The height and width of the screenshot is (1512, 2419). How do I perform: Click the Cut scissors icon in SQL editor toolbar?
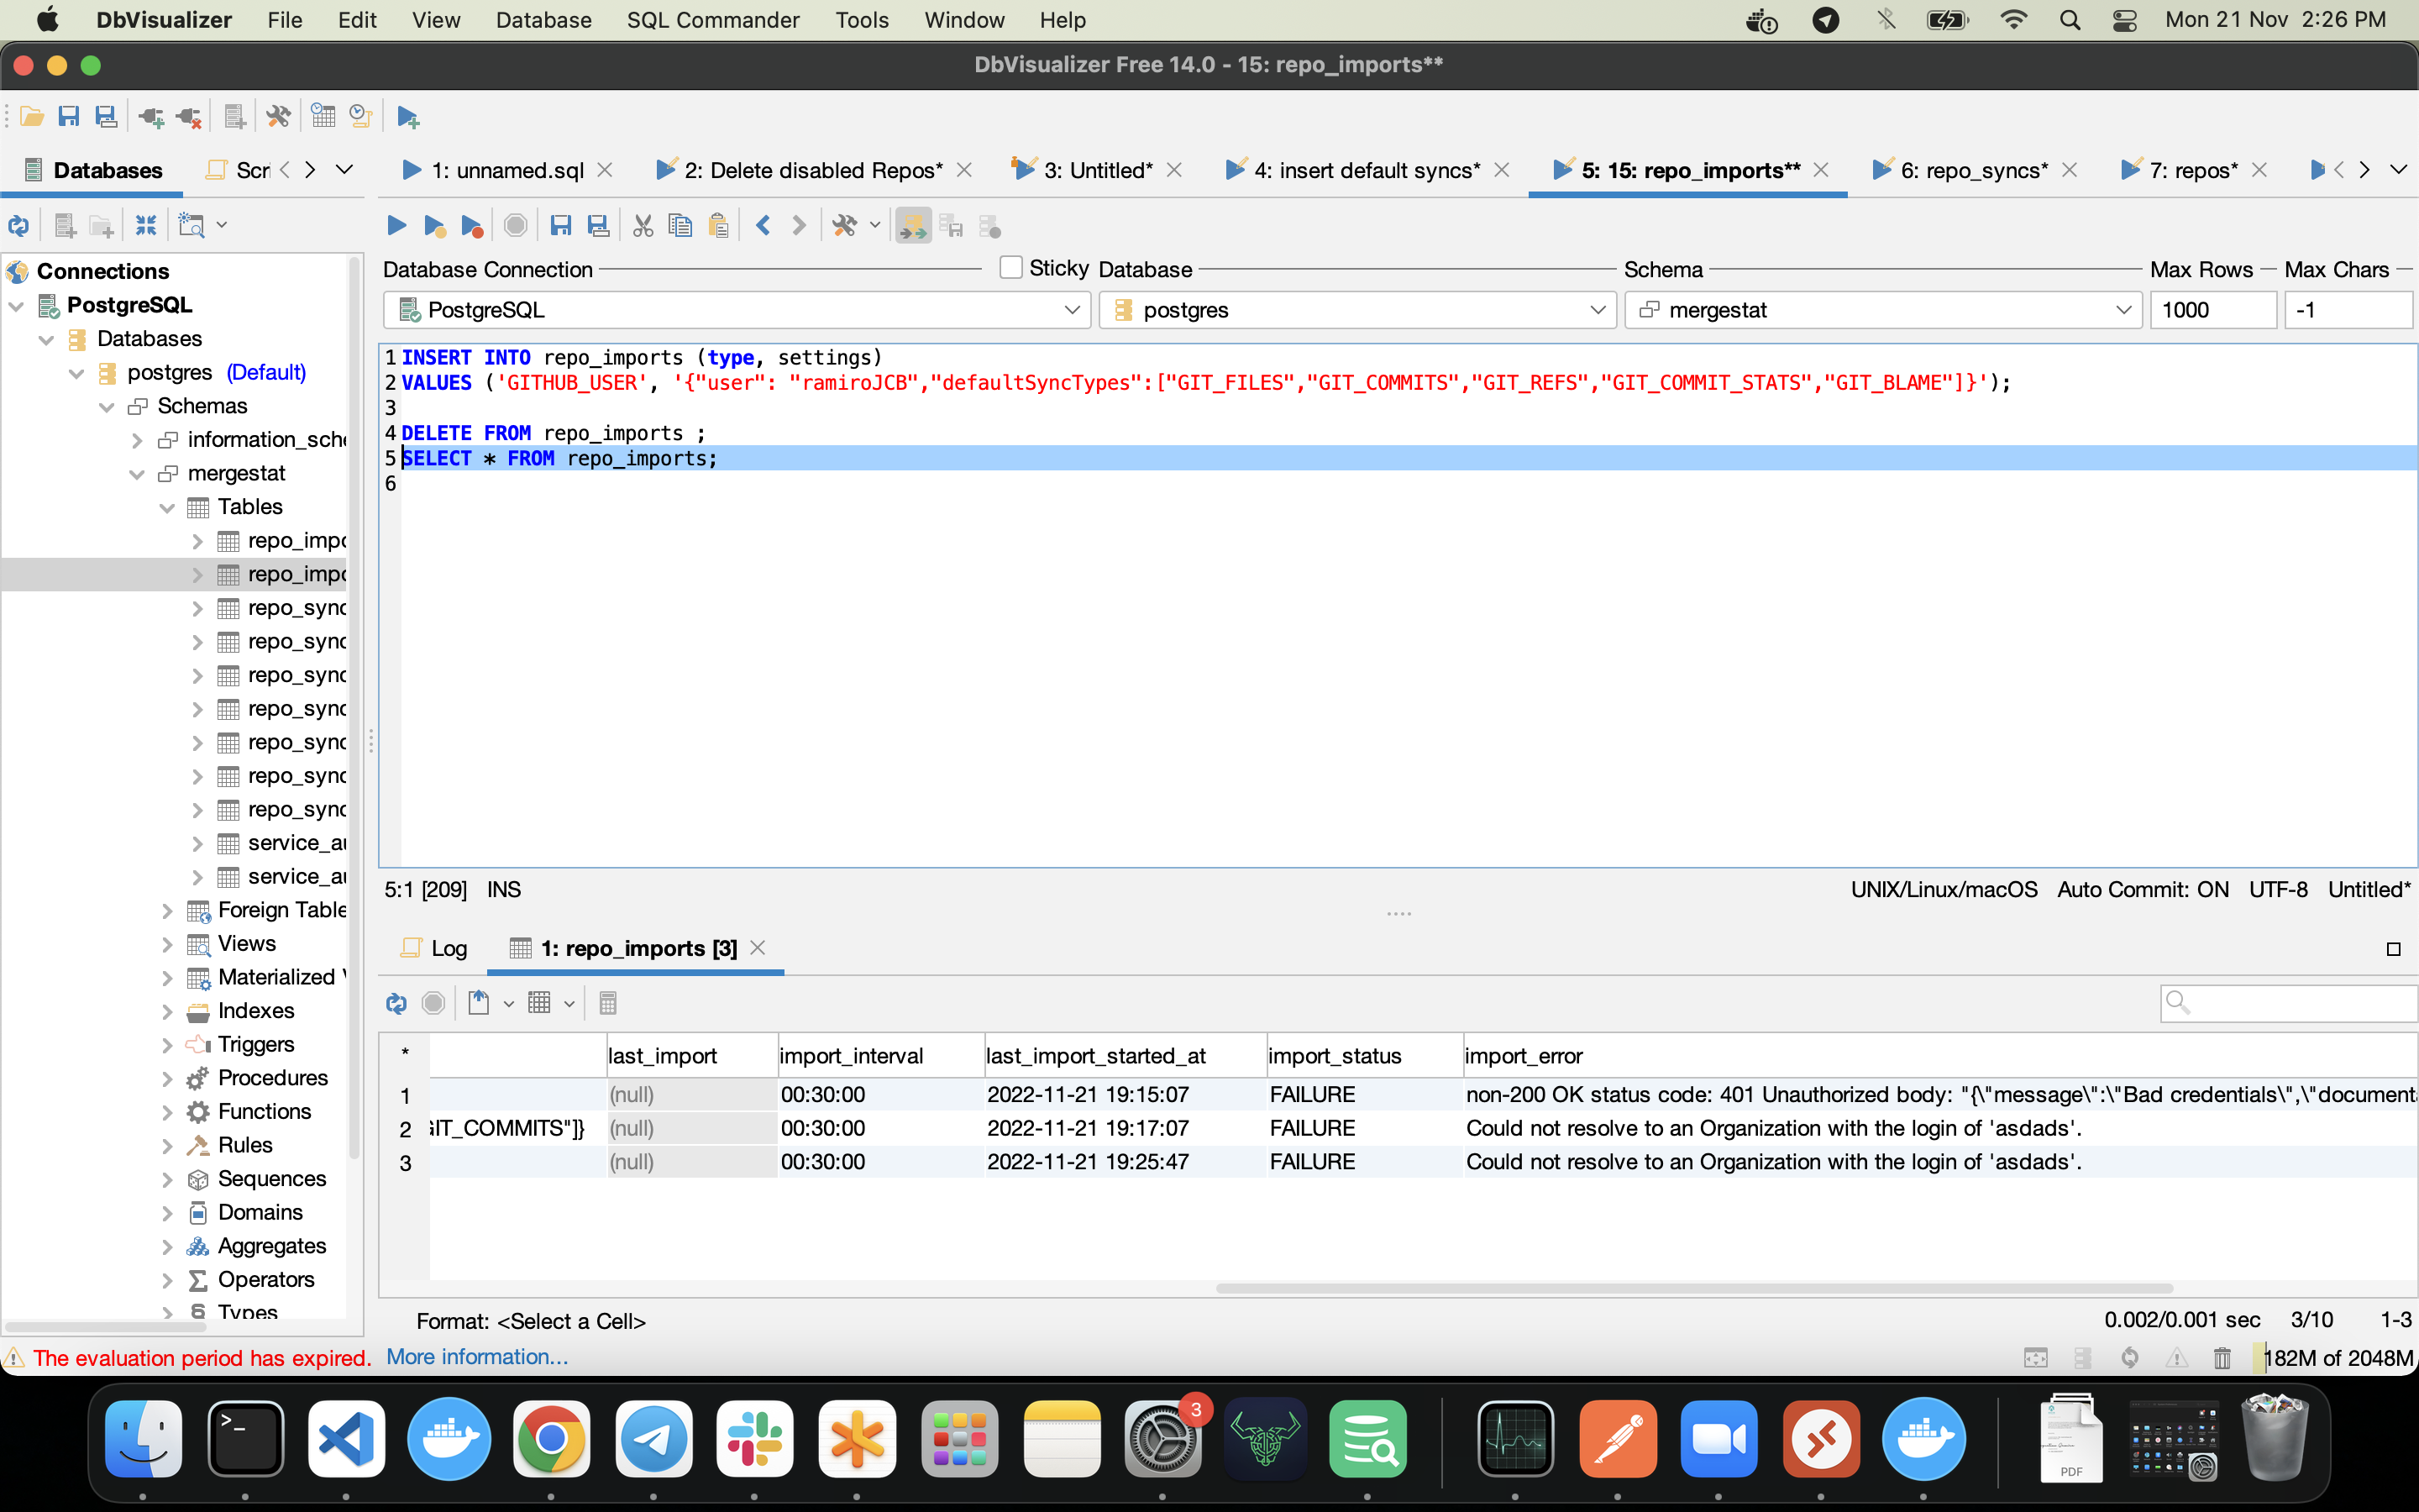(x=643, y=225)
